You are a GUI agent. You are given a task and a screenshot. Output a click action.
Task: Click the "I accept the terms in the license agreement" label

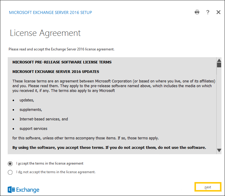point(50,163)
